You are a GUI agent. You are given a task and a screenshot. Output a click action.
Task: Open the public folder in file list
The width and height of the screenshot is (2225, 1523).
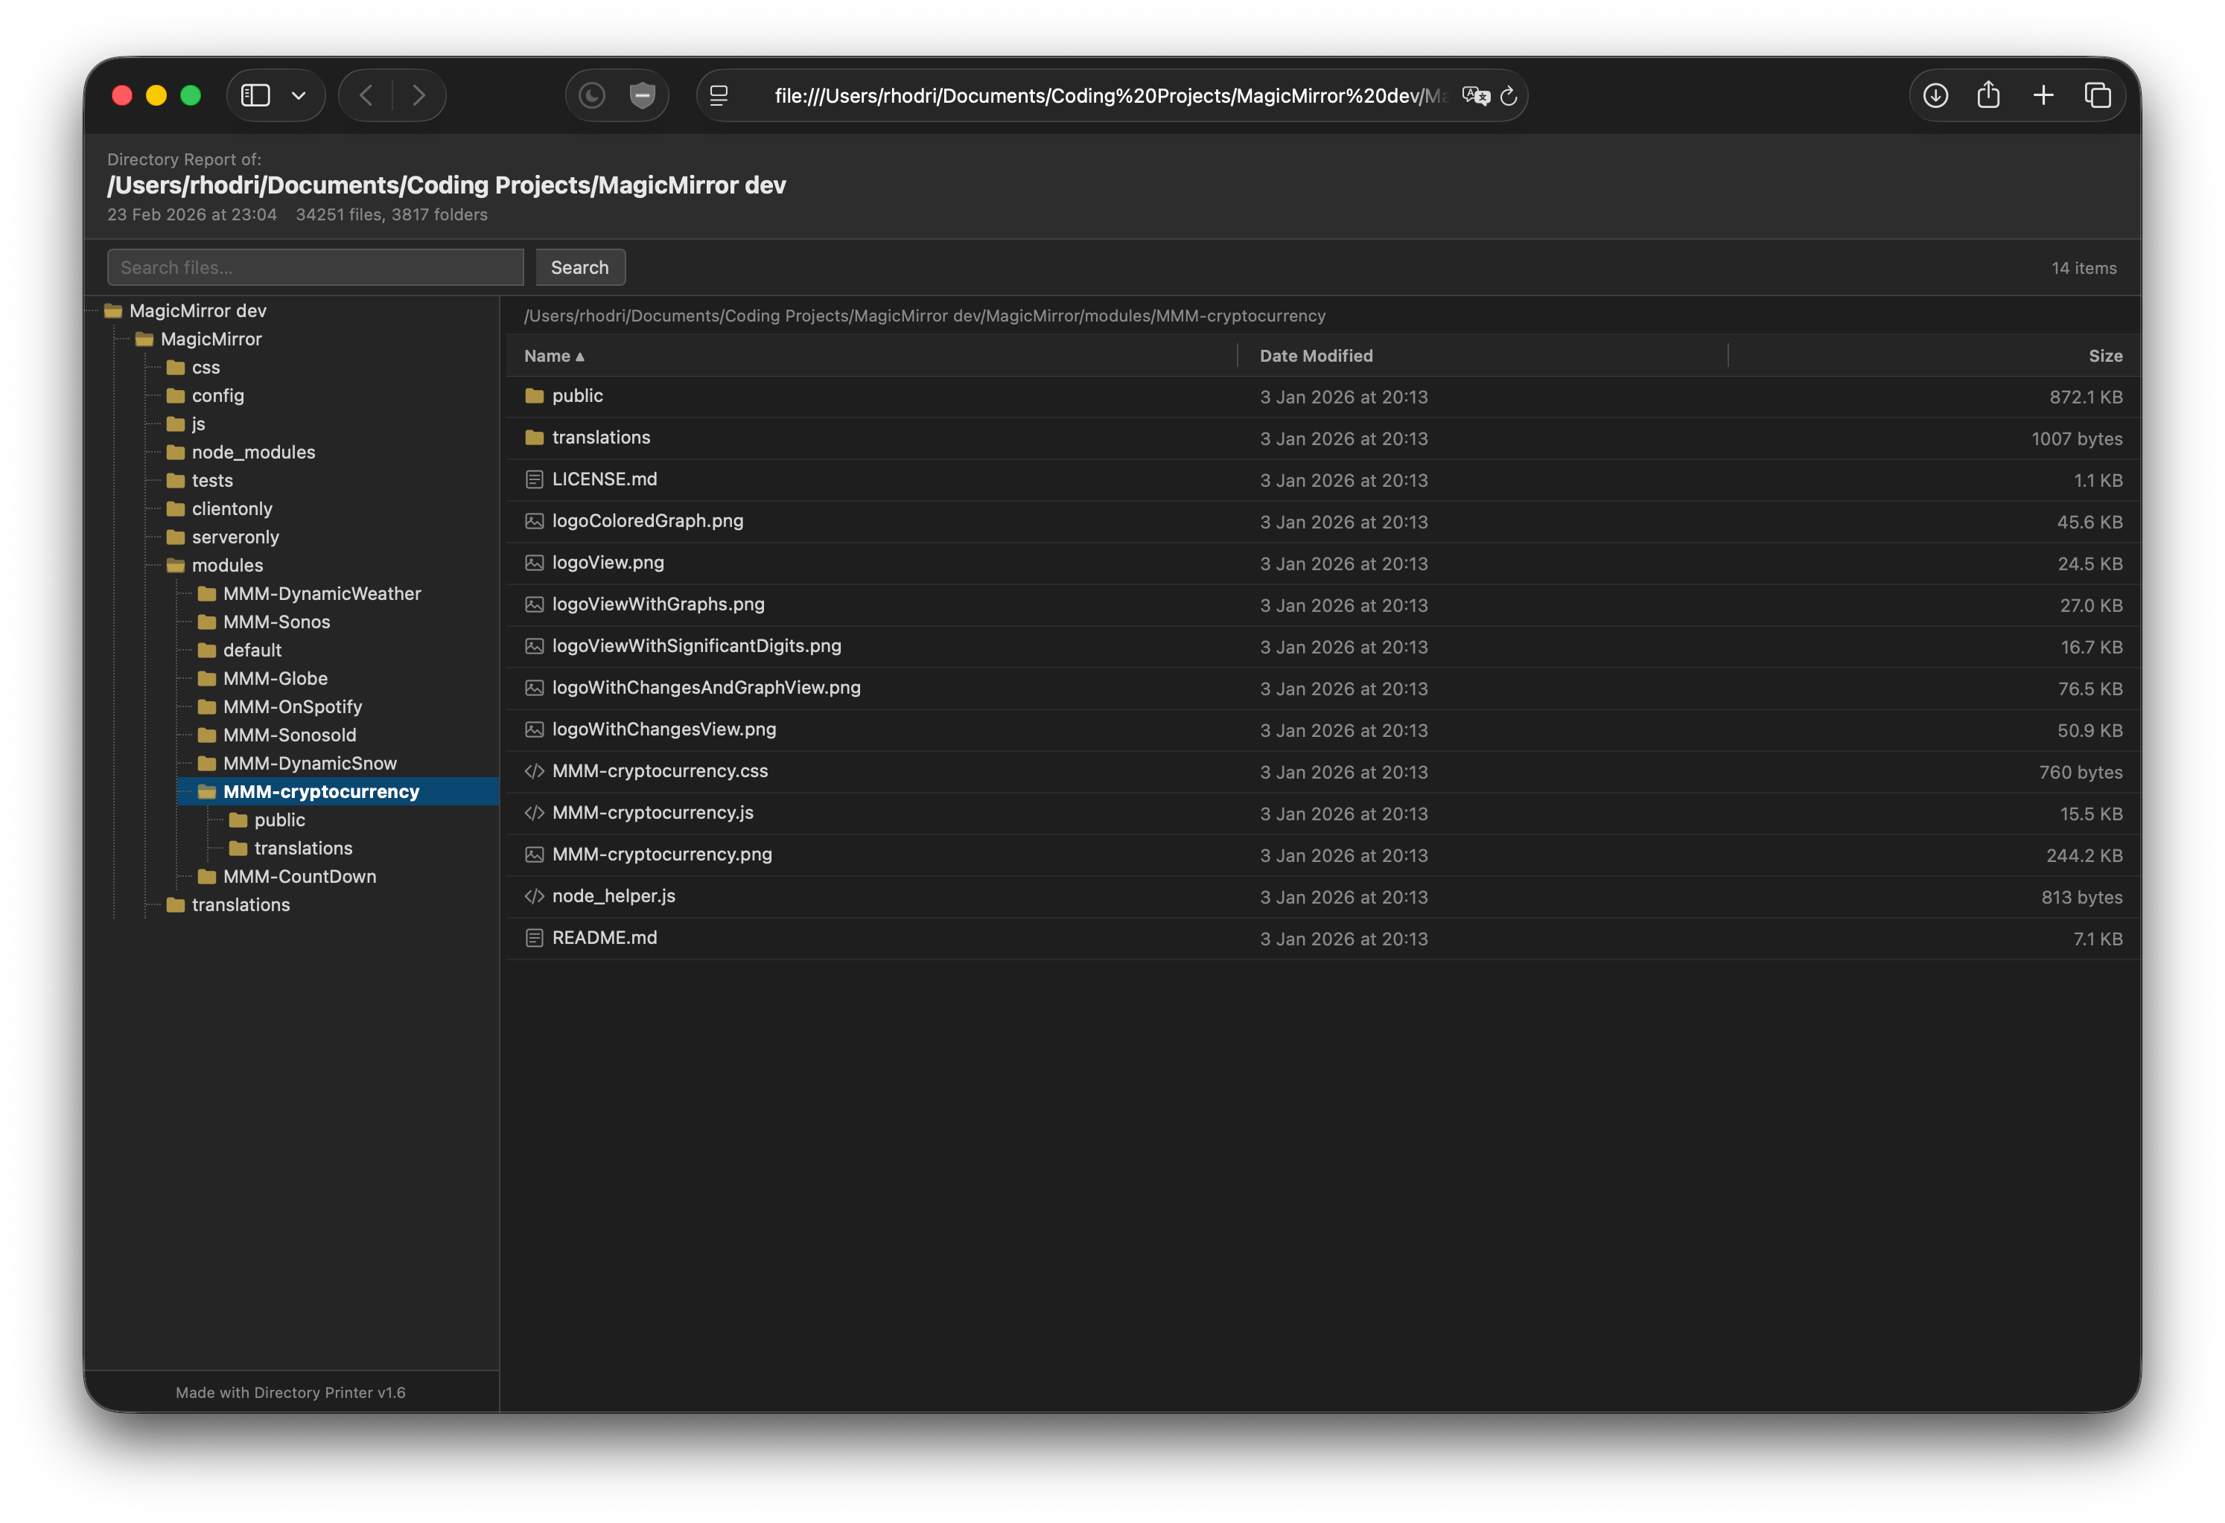[x=576, y=396]
